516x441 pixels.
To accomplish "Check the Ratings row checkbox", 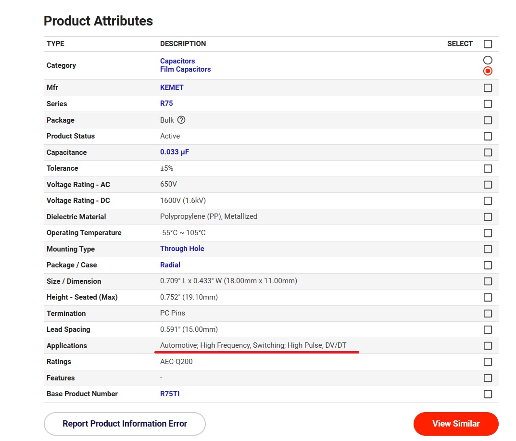I will 488,362.
